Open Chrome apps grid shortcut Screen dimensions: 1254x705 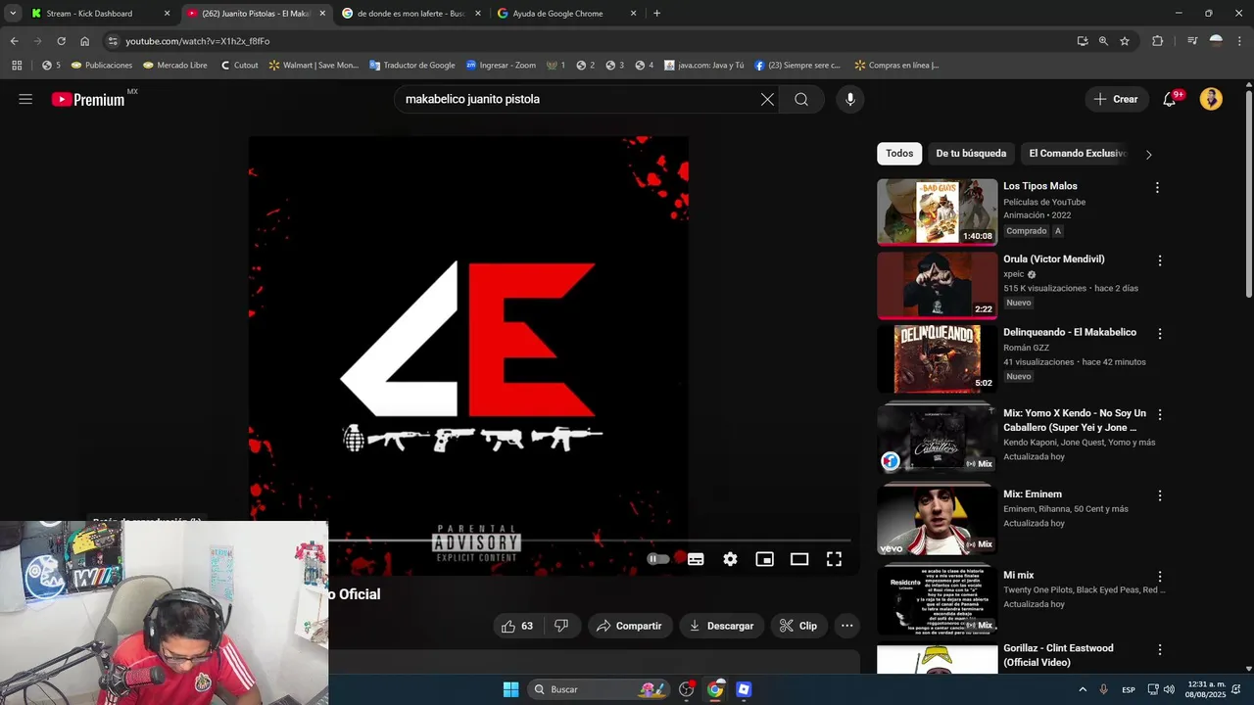(17, 66)
